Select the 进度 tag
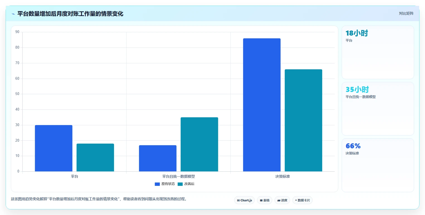Screen dimensions: 425x215 (282, 200)
